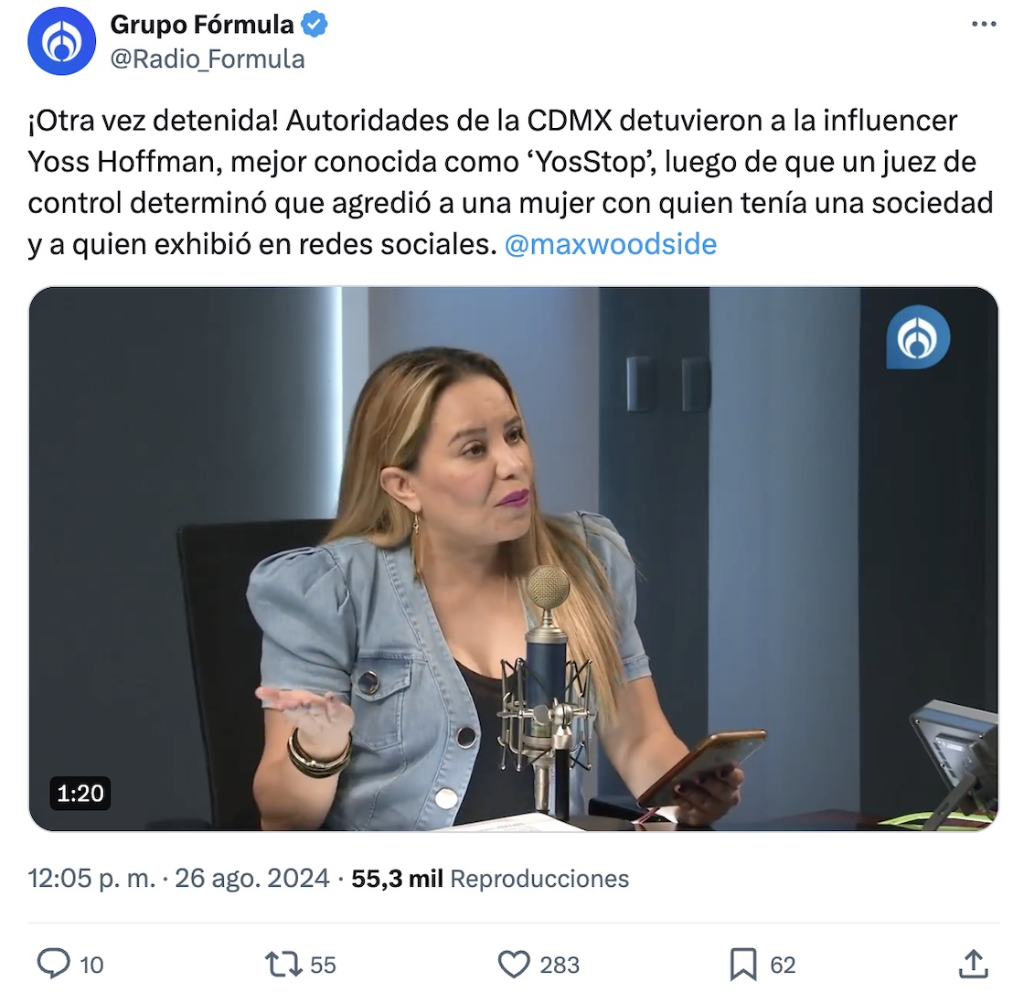Click the @Radio_Formula handle
This screenshot has height=1003, width=1024.
pos(208,59)
